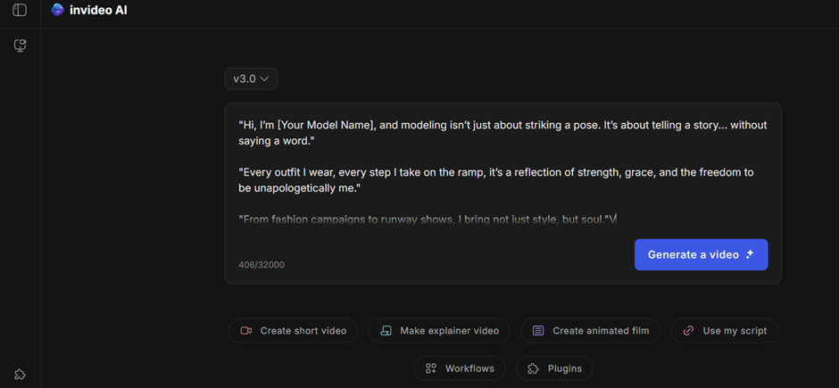Pick the Create animated film option
The image size is (839, 388).
pos(601,331)
